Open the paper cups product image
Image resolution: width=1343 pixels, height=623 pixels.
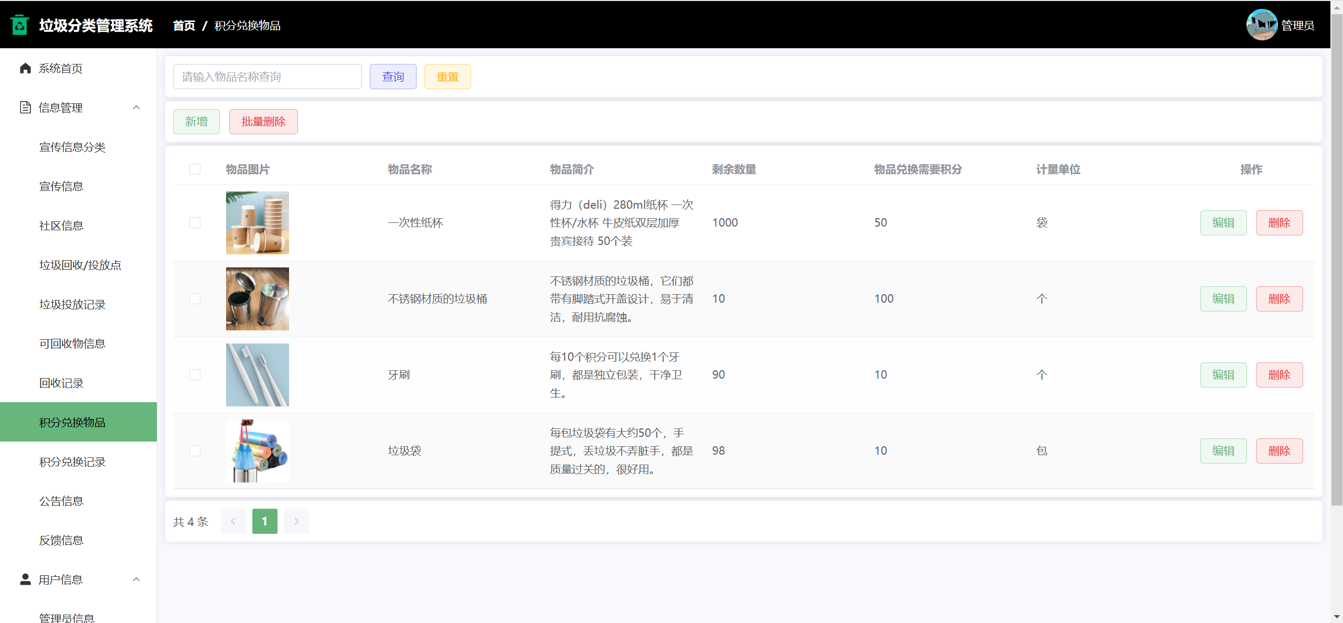click(257, 223)
